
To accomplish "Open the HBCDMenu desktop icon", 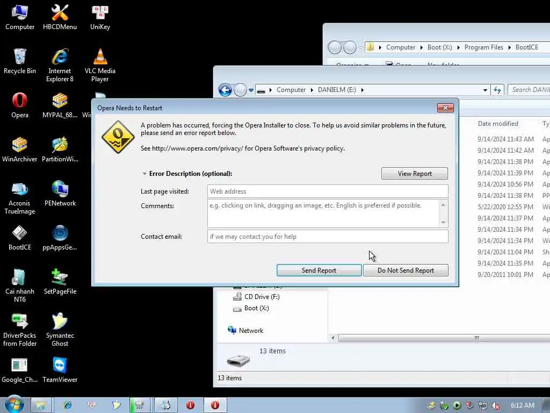I will tap(60, 17).
